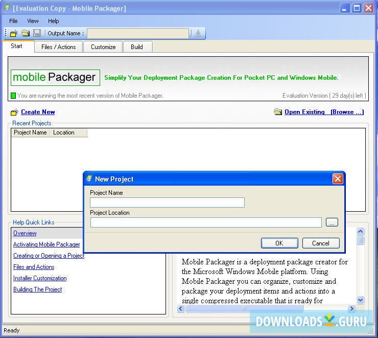378x338 pixels.
Task: Focus the Project Name input field
Action: click(167, 202)
